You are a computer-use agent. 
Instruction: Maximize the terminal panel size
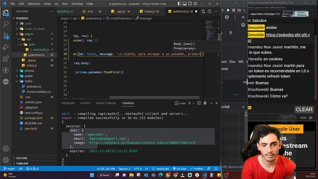[x=211, y=103]
